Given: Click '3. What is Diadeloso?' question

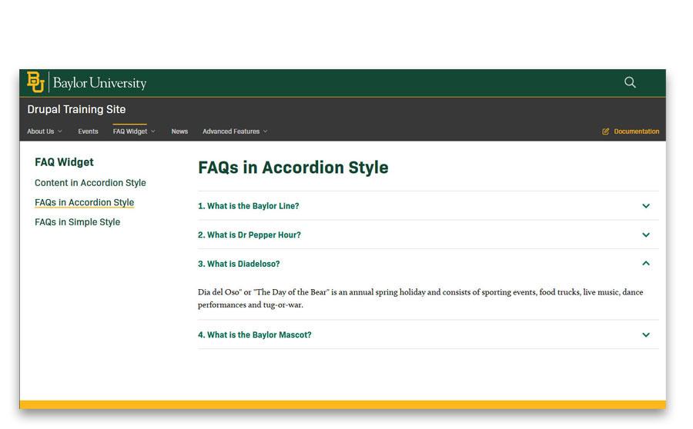Looking at the screenshot, I should [239, 264].
